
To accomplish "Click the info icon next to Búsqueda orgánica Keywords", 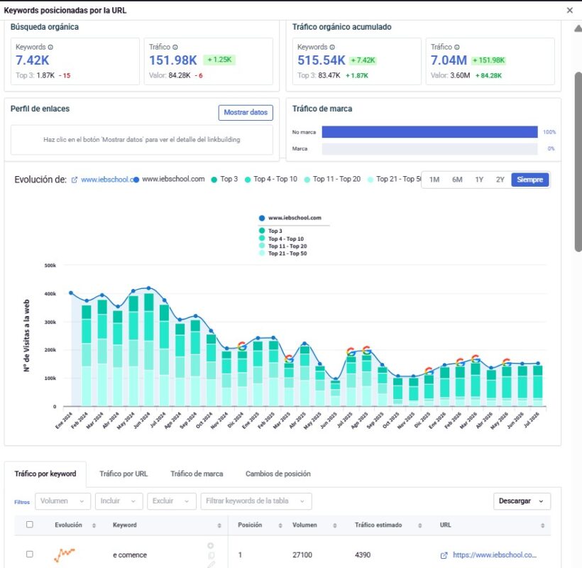I will 50,47.
